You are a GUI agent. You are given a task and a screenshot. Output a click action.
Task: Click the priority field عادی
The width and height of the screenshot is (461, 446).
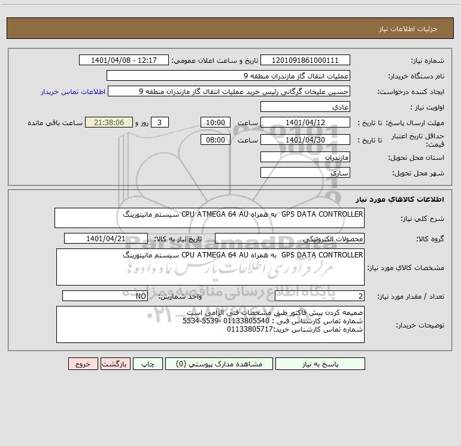click(305, 107)
